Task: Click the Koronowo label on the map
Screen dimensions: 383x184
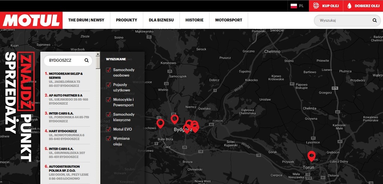Action: [168, 63]
